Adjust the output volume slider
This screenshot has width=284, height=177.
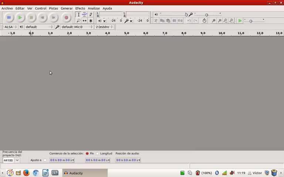(x=173, y=14)
